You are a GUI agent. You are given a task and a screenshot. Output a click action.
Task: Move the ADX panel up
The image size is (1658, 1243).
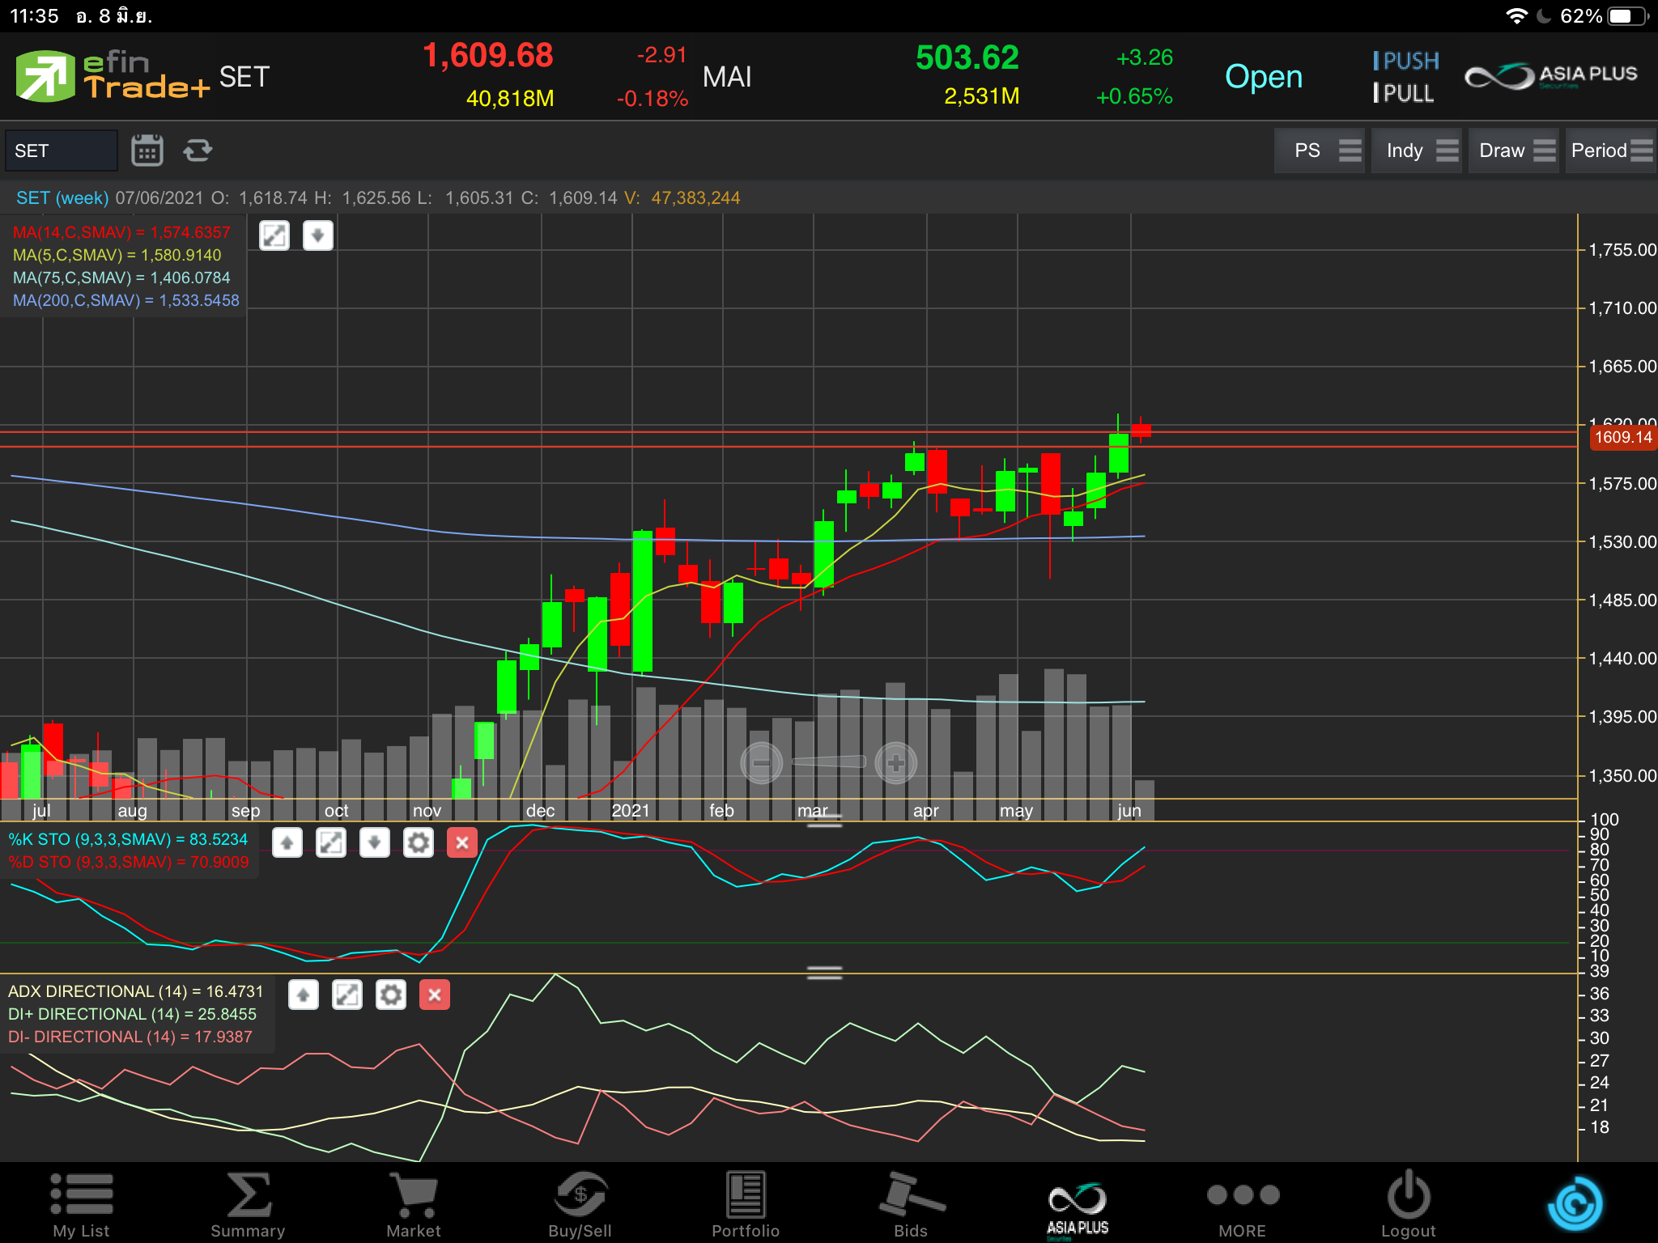coord(304,995)
